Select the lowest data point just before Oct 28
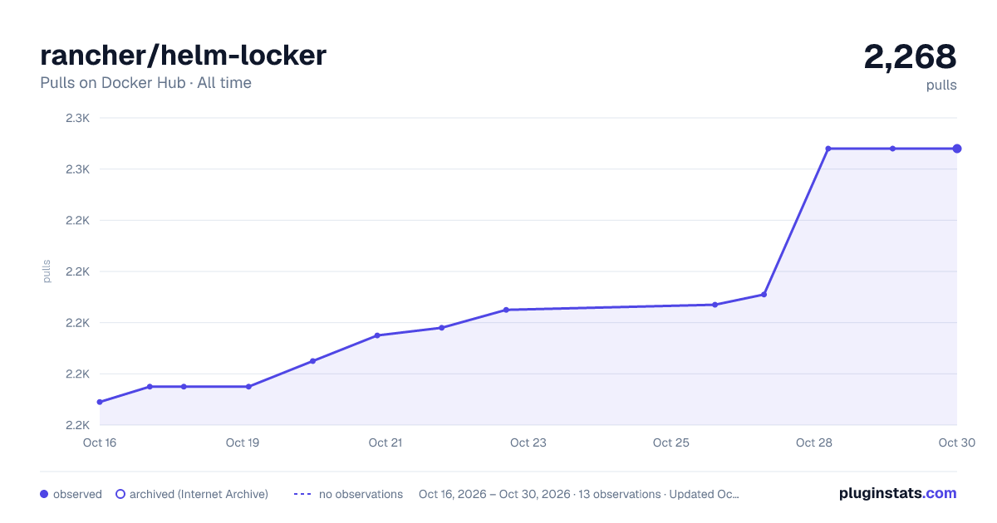 tap(764, 295)
